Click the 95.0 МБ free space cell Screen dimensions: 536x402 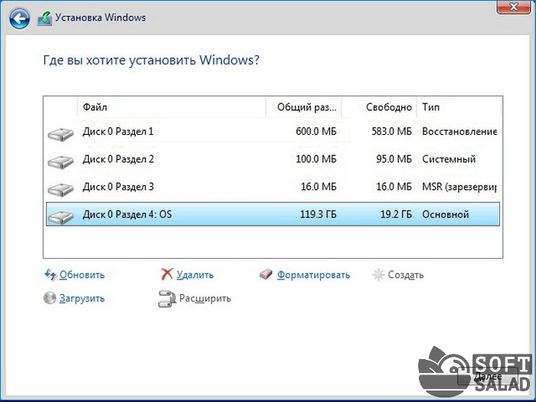pyautogui.click(x=394, y=159)
